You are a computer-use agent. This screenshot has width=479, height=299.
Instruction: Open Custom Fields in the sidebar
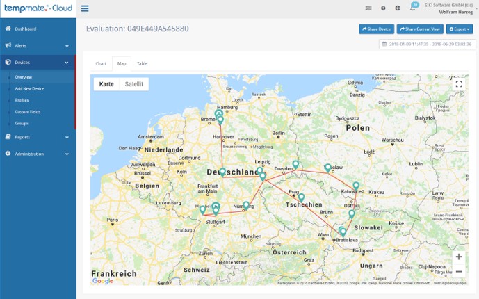tap(28, 112)
